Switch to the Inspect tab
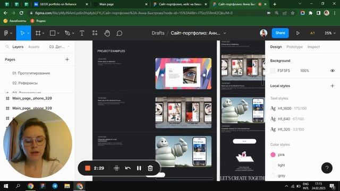Image resolution: width=340 pixels, height=191 pixels. pyautogui.click(x=313, y=47)
